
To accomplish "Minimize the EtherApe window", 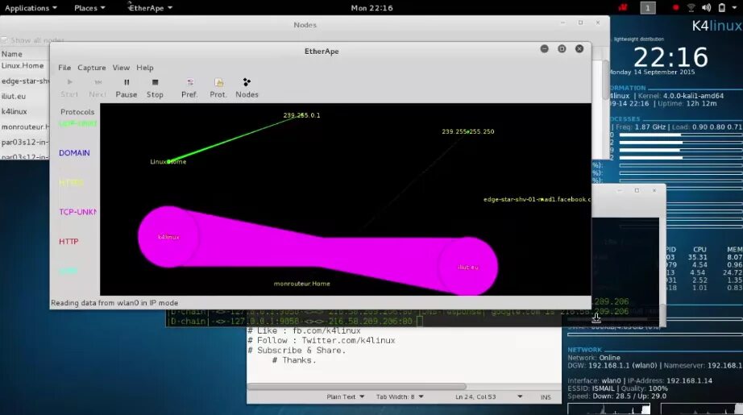I will 545,49.
